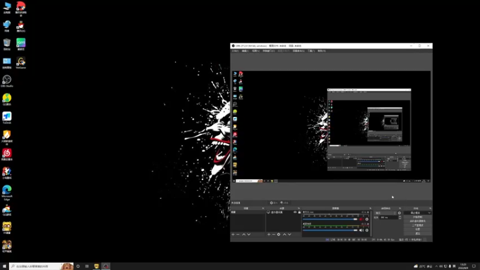Click the Exit button in the Controls dock
480x270 pixels.
tap(418, 233)
